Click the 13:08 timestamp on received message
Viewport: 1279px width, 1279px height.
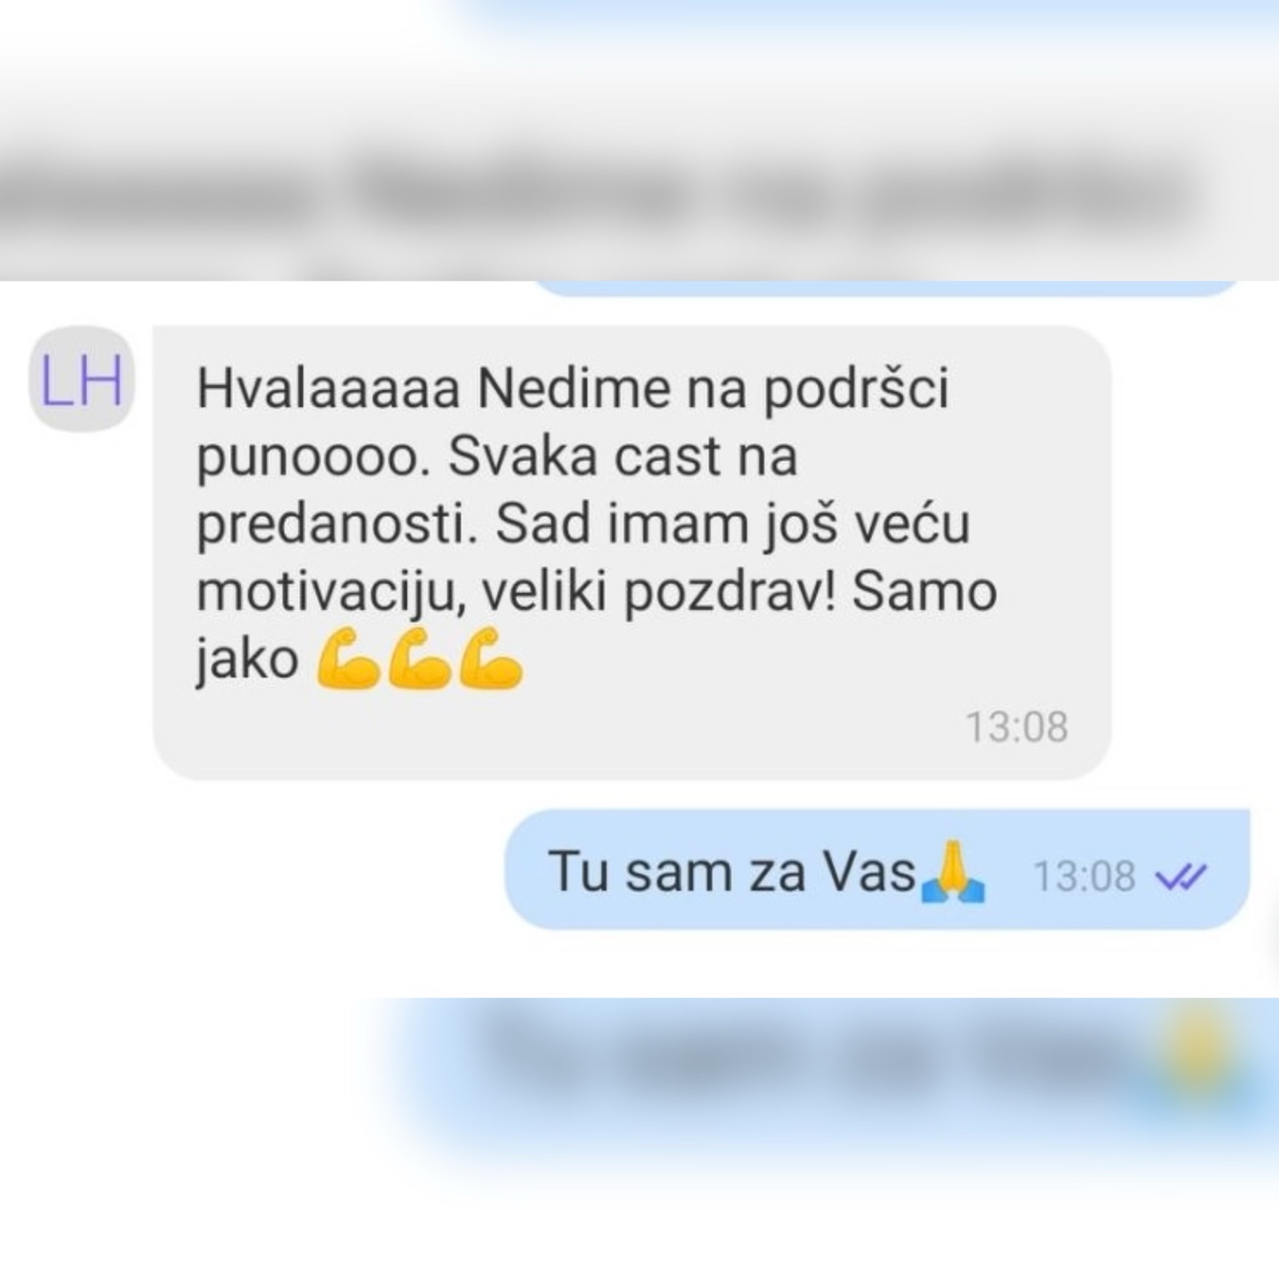coord(1017,727)
